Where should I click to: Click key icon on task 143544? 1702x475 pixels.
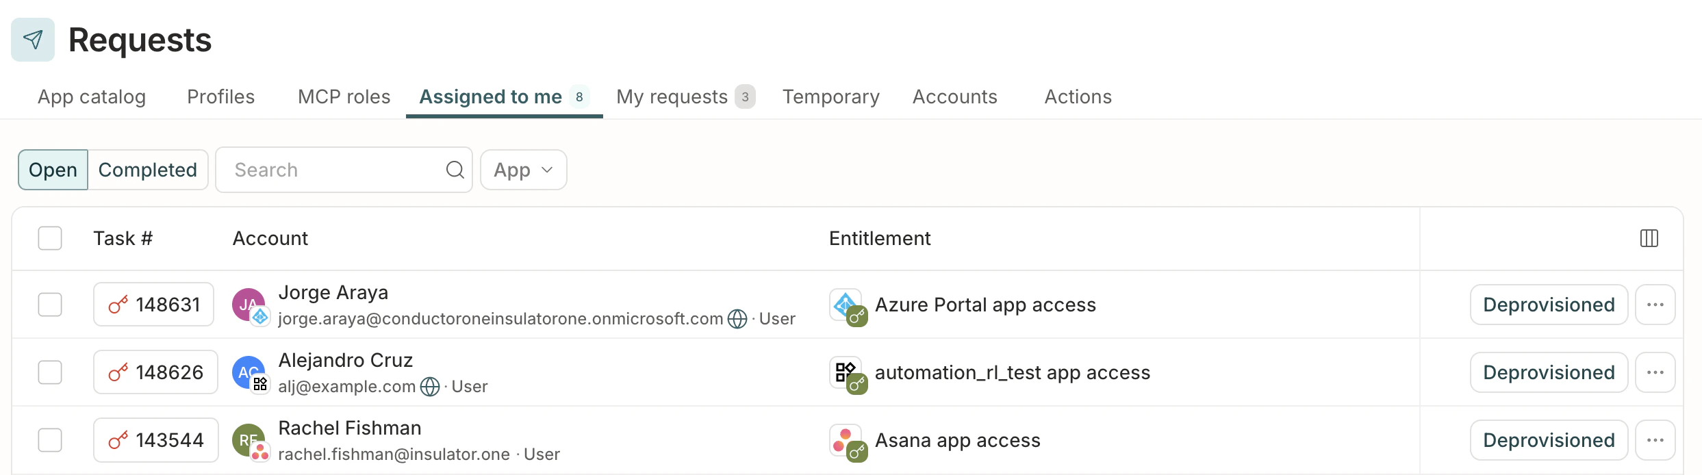(x=118, y=440)
